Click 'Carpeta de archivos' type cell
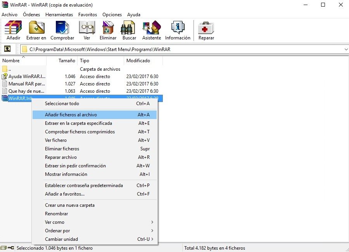This screenshot has width=349, height=252. [x=100, y=69]
